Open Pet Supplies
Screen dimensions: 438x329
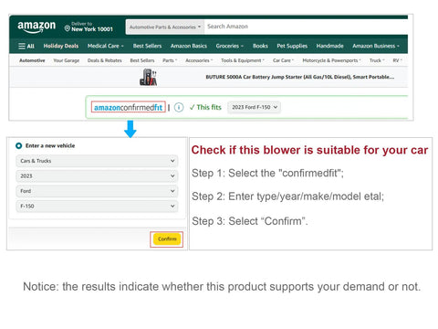[292, 46]
